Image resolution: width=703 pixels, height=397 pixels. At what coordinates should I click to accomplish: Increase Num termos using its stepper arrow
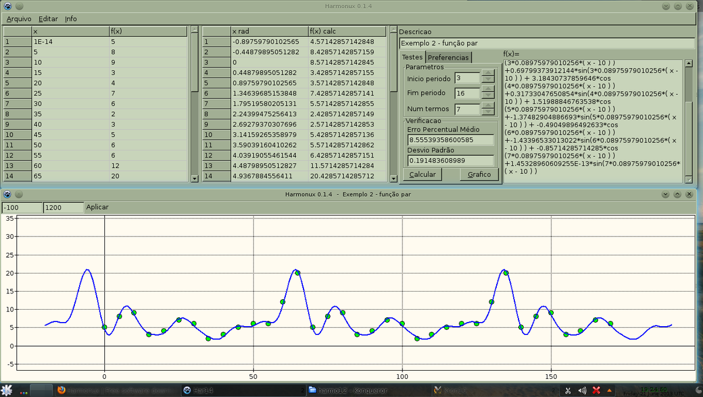[487, 107]
